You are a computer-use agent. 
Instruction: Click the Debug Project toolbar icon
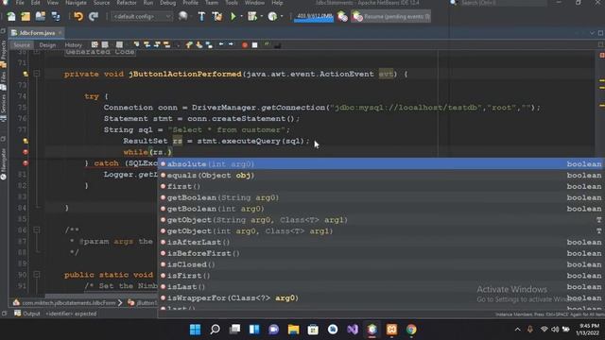252,17
